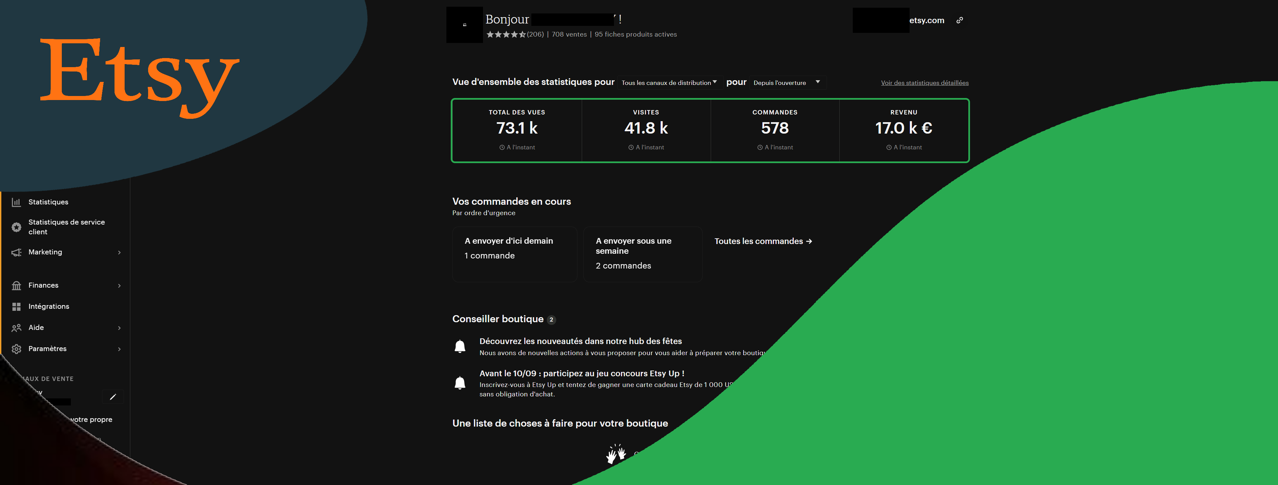Click the 708 ventes text
Viewport: 1278px width, 485px height.
point(569,34)
